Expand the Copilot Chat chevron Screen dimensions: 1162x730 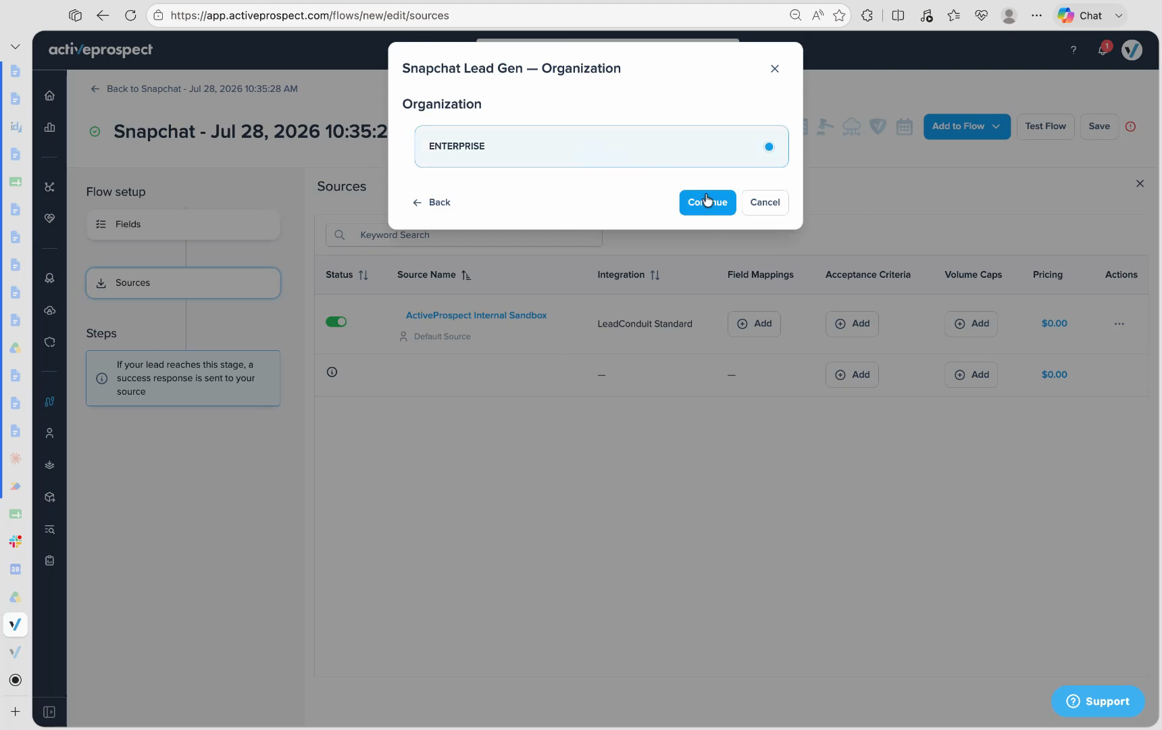point(1119,16)
